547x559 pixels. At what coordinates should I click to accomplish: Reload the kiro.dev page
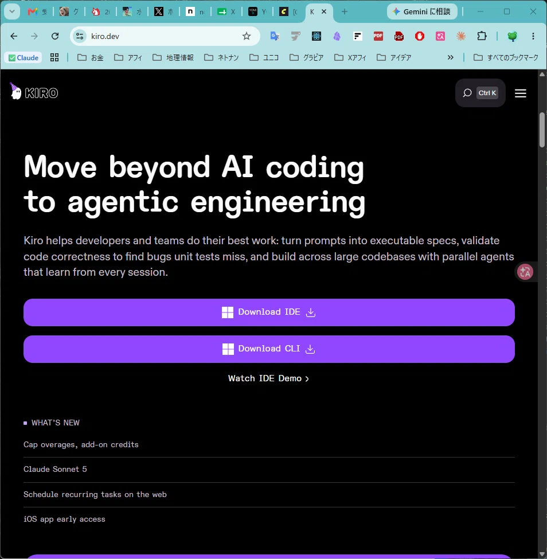(55, 36)
